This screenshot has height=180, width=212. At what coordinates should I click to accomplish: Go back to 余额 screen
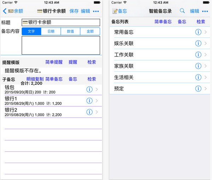click(13, 11)
